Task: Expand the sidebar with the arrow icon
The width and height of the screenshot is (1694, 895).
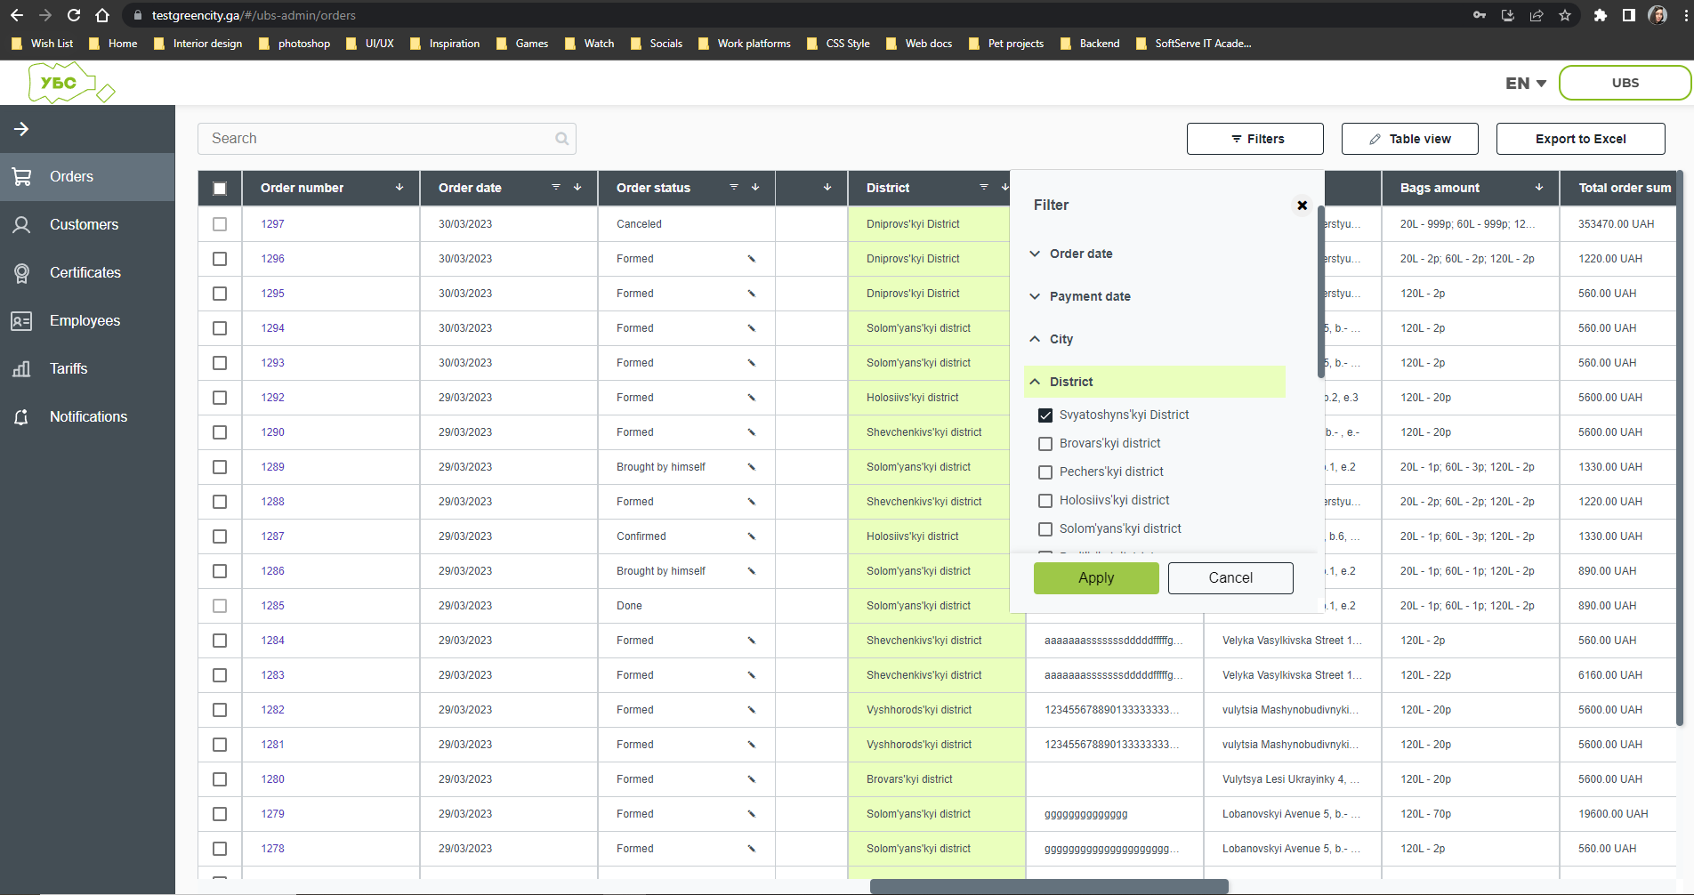Action: point(21,128)
